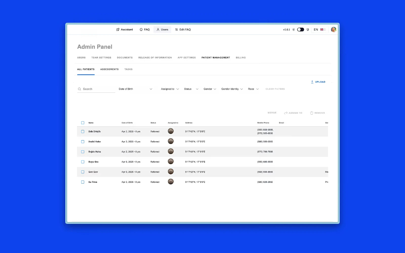Select the checkbox for Xndkl Hahn
This screenshot has height=253, width=405.
click(83, 142)
